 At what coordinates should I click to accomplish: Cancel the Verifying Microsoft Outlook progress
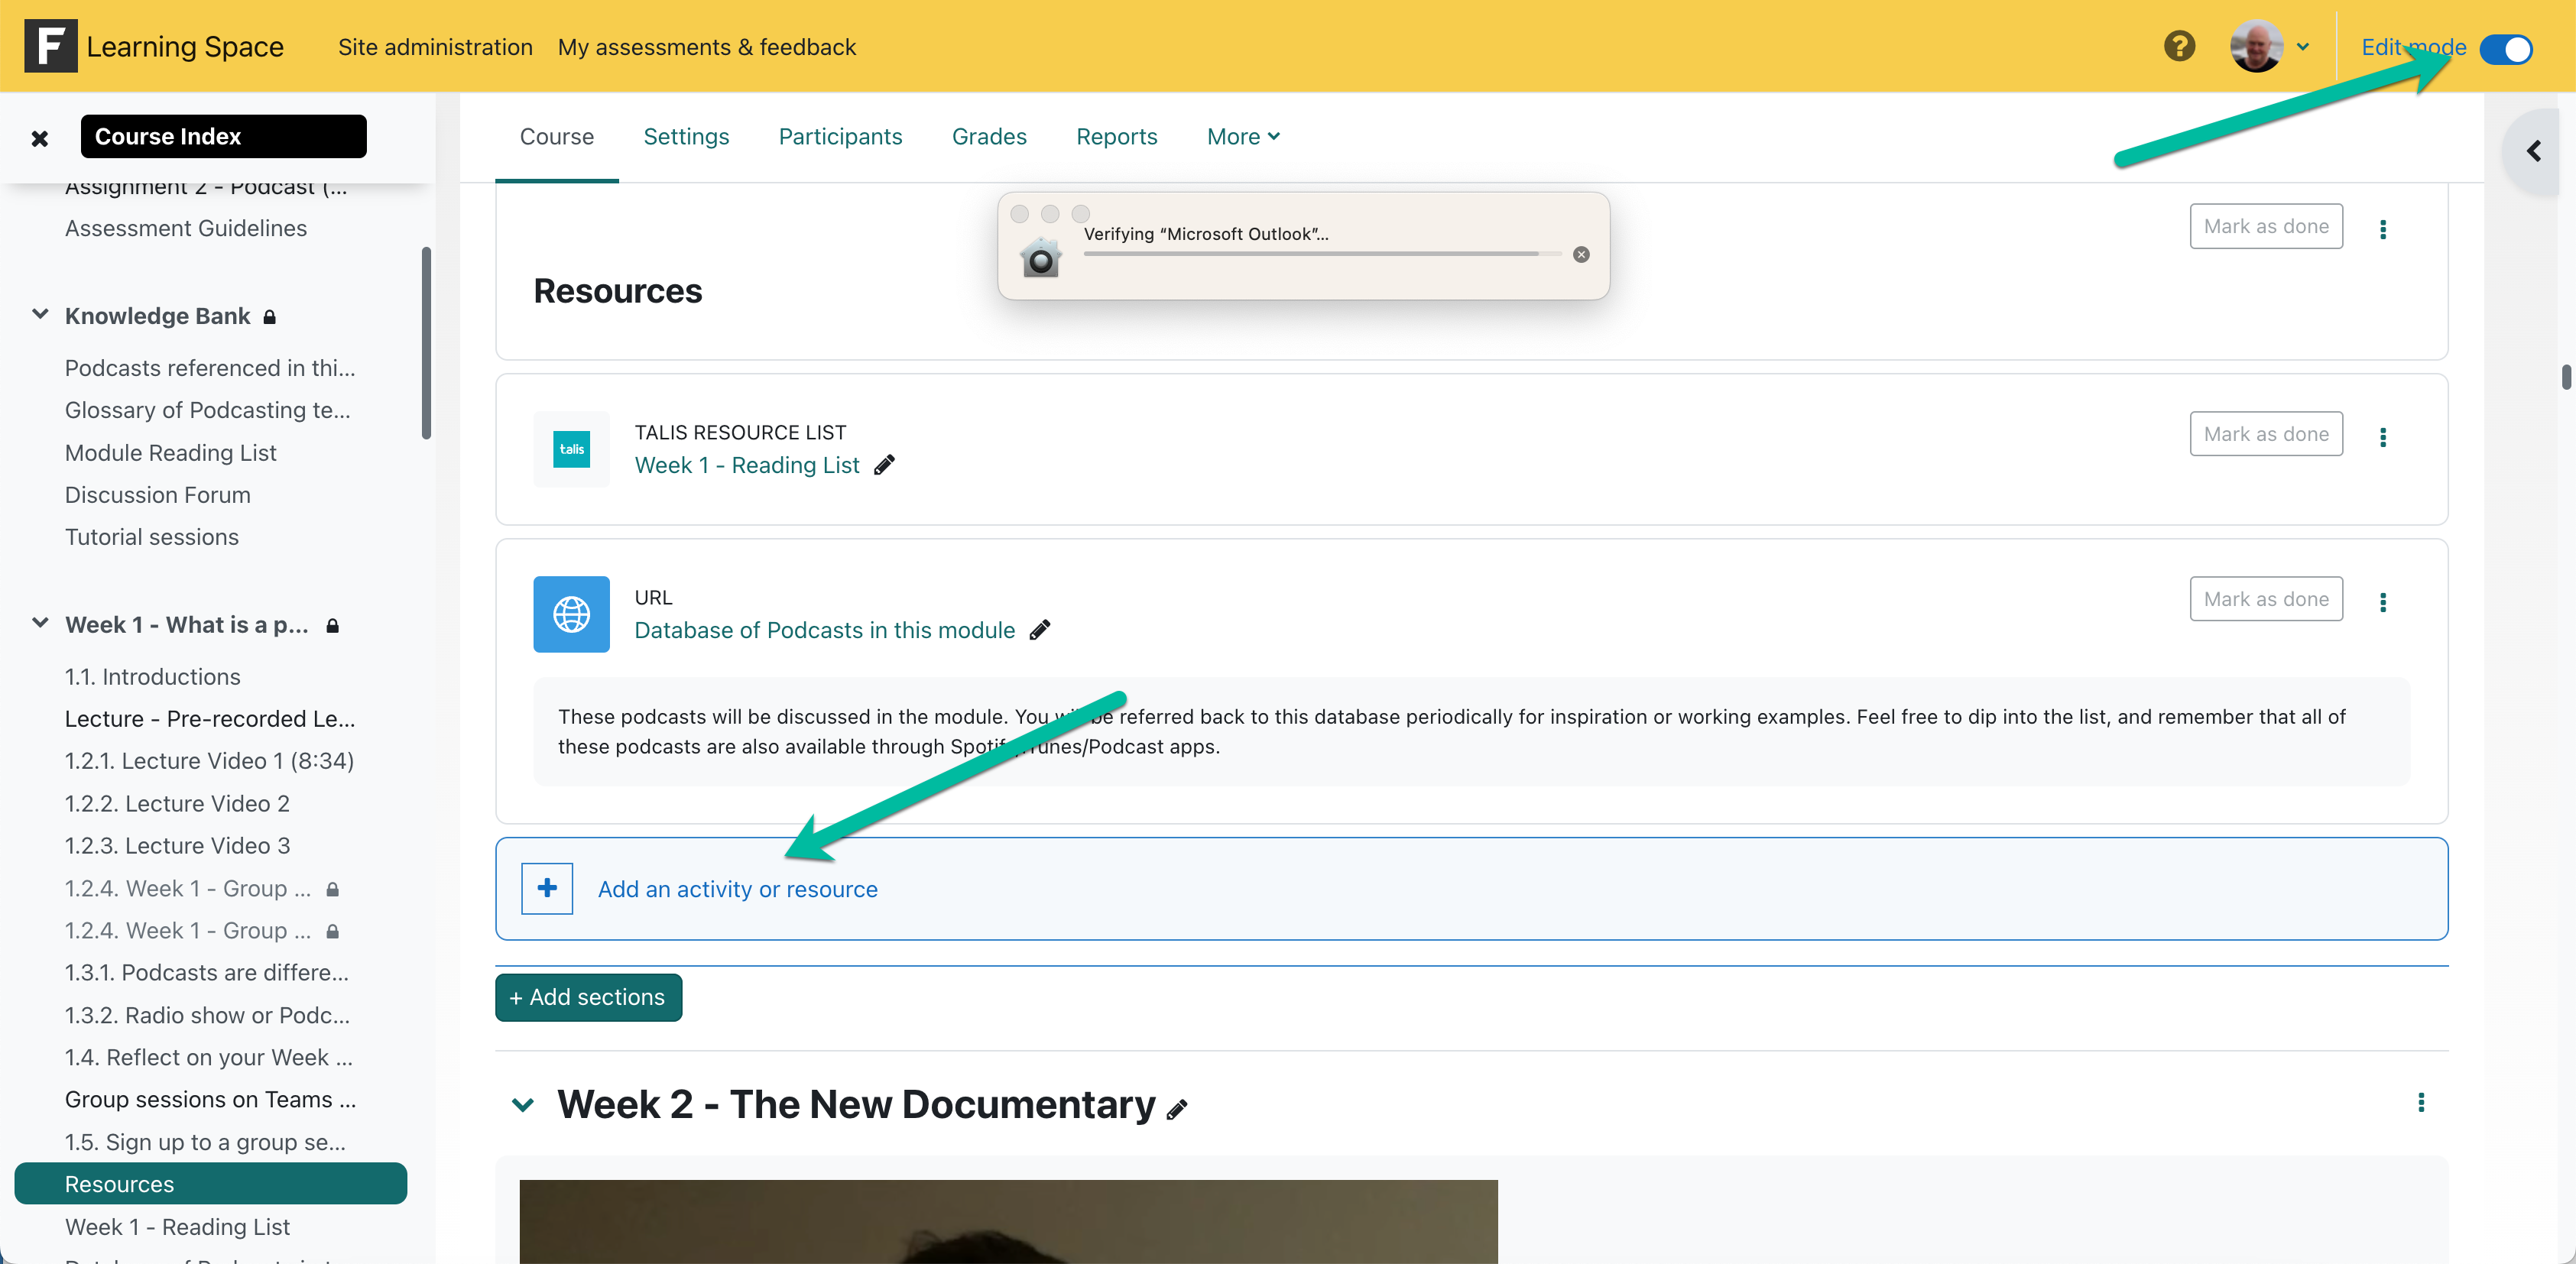(x=1581, y=255)
